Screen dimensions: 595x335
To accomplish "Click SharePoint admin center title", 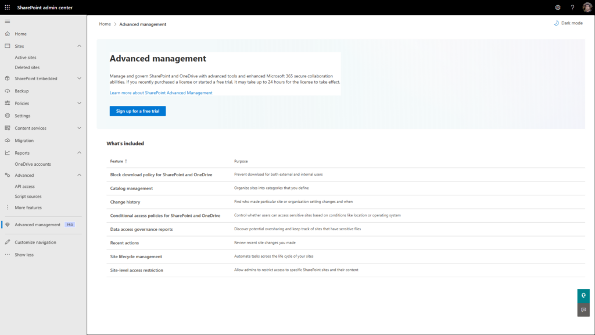I will [x=45, y=7].
